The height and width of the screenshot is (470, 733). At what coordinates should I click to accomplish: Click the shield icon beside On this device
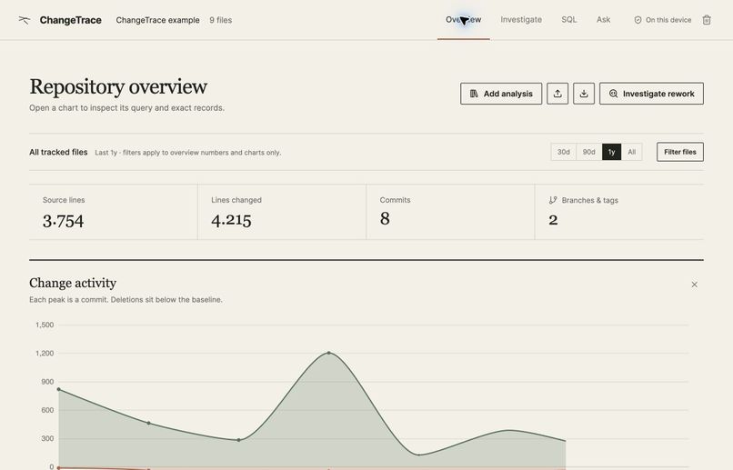(638, 20)
